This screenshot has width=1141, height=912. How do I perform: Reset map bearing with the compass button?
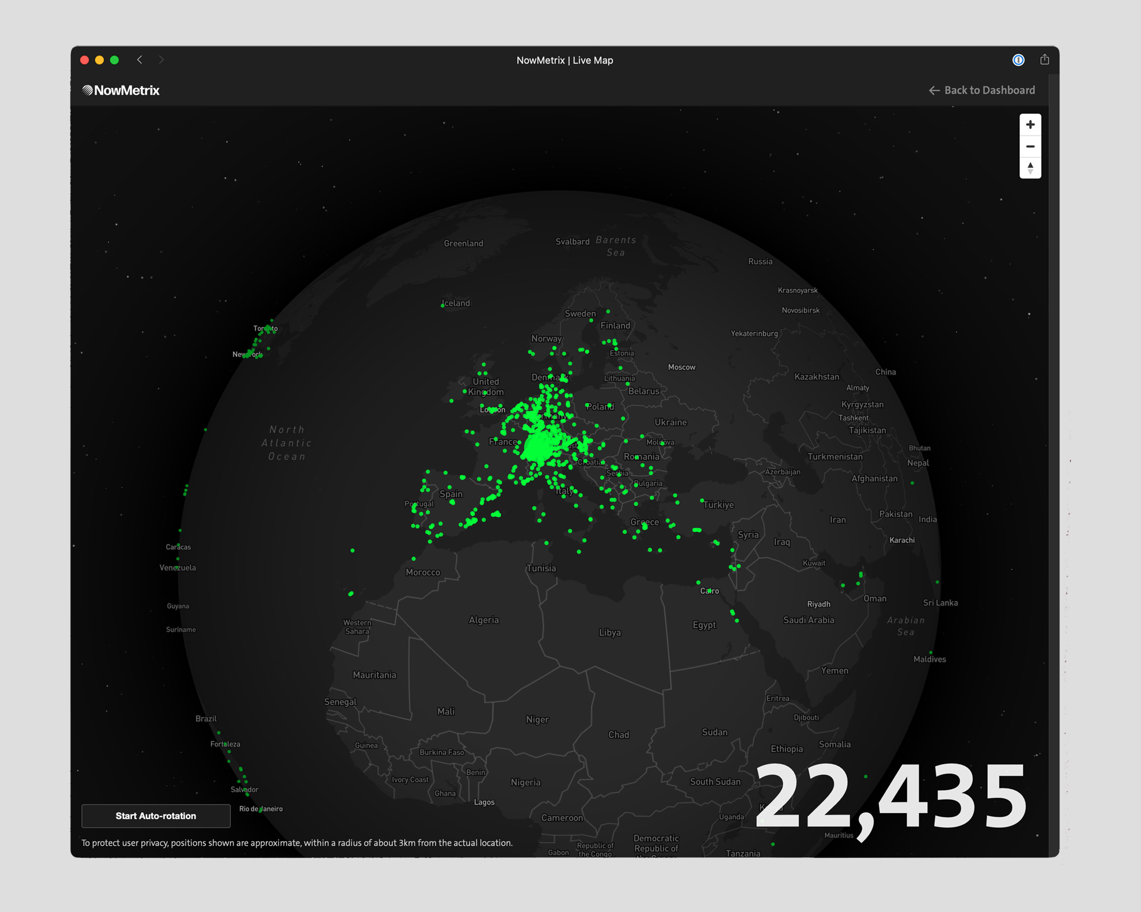pyautogui.click(x=1030, y=168)
